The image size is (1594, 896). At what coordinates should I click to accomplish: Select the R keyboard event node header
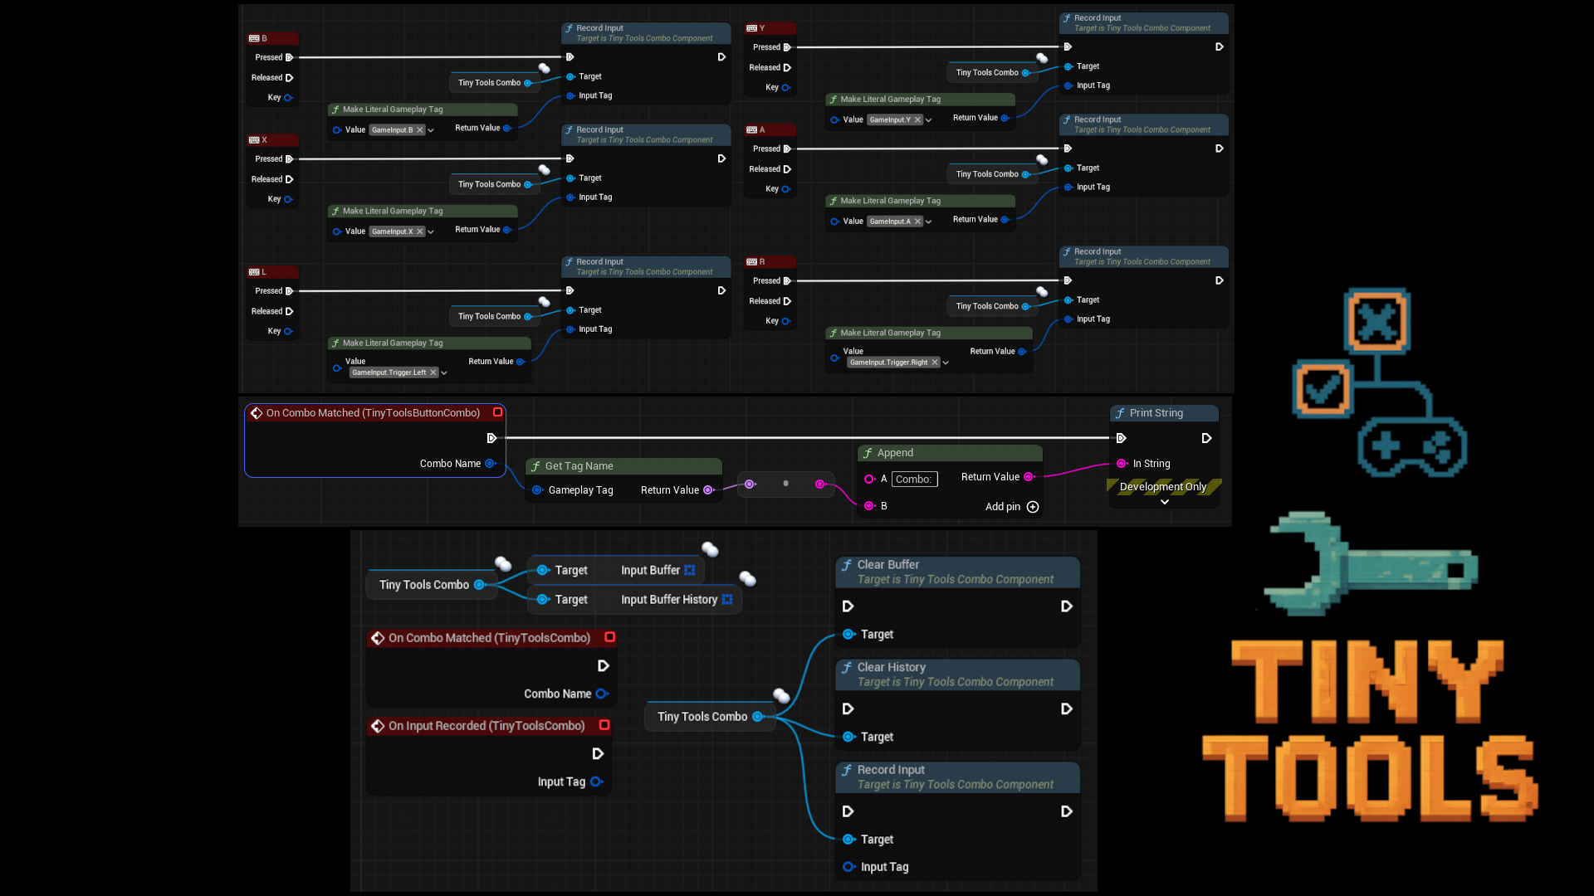(x=770, y=262)
